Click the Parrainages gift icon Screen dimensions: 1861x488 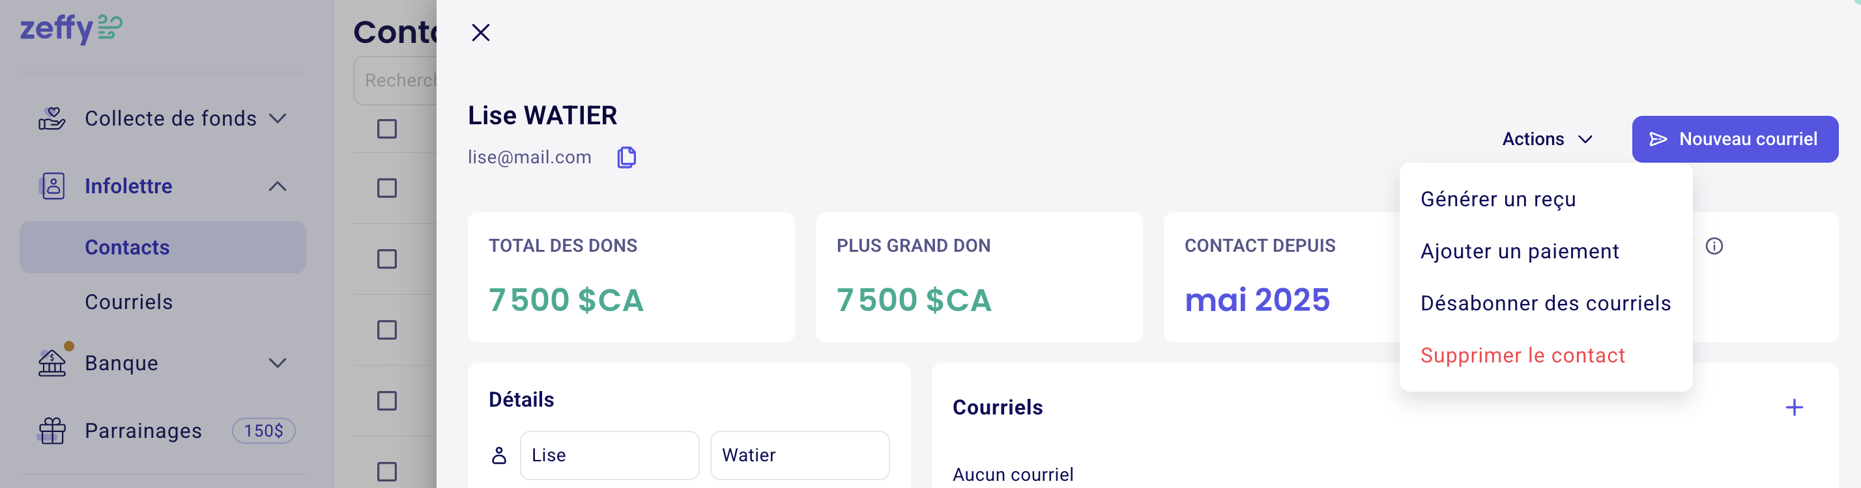point(51,430)
